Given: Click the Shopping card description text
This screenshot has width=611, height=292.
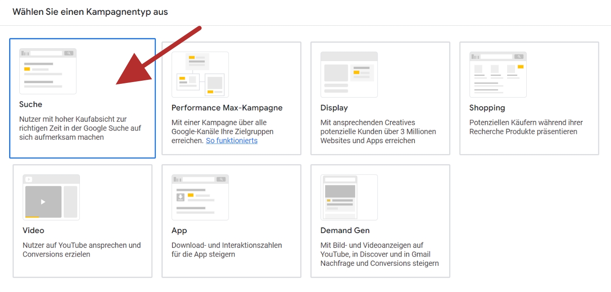Looking at the screenshot, I should click(x=526, y=127).
